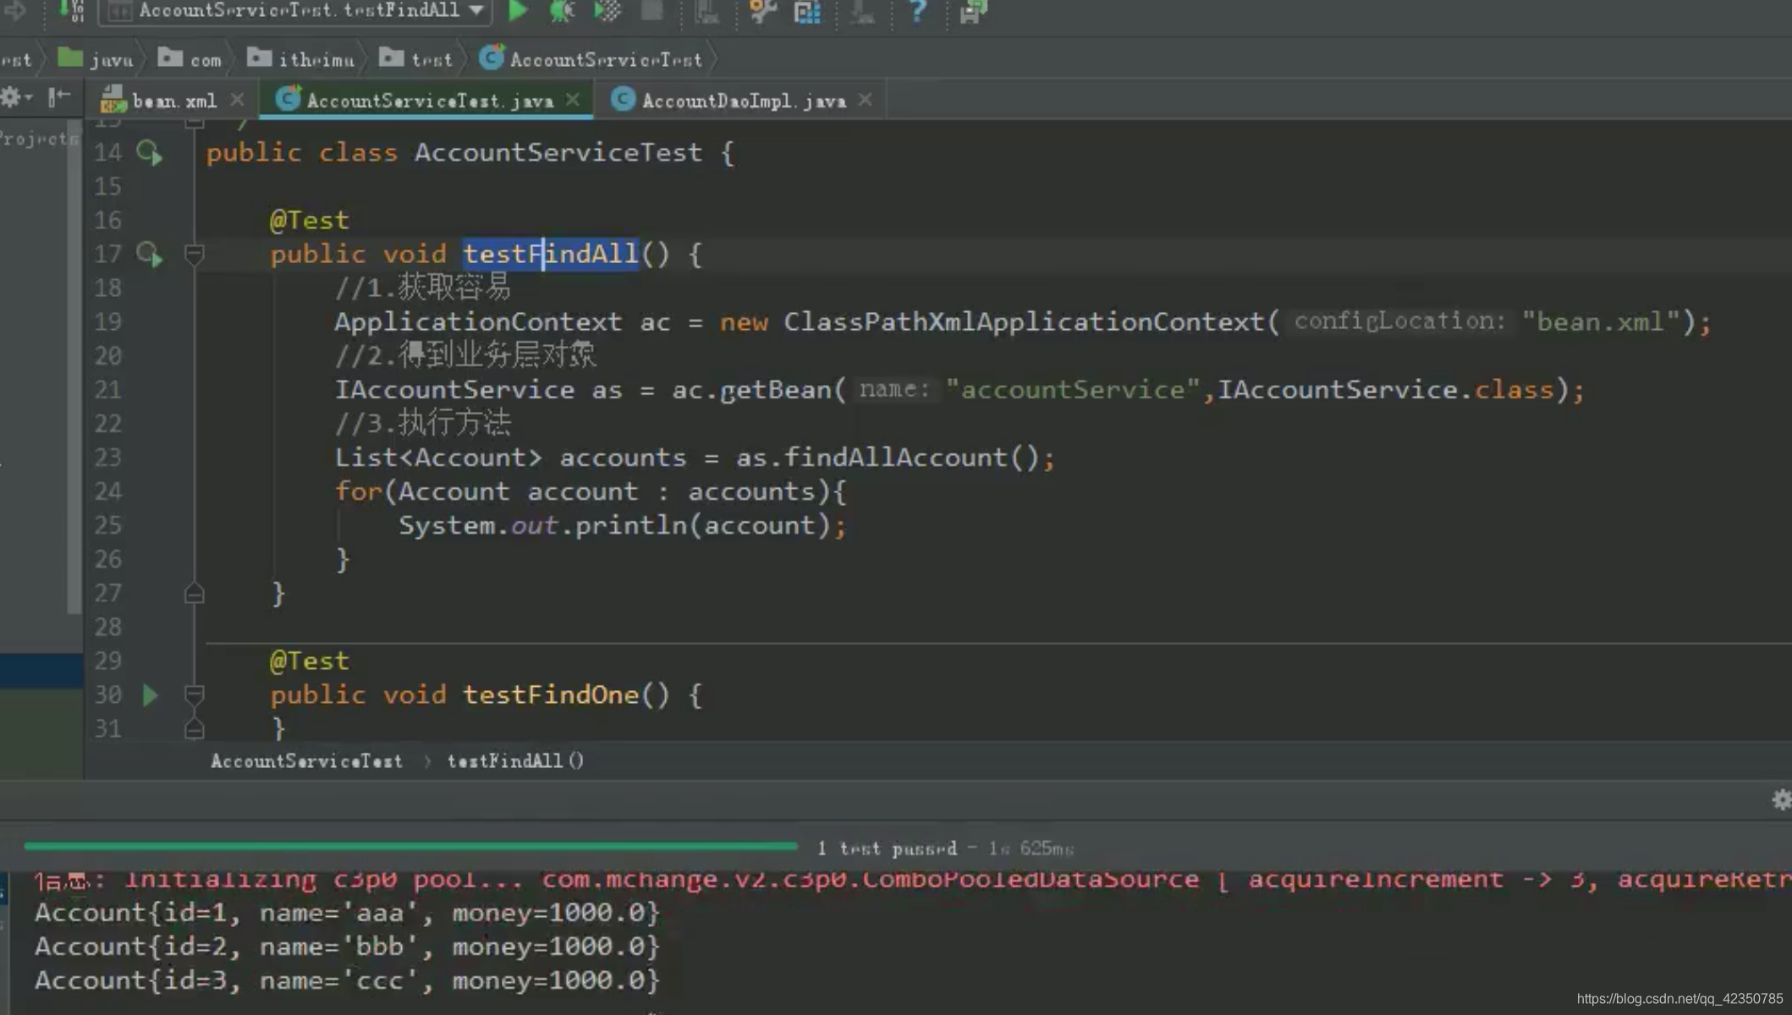Click console line Account{id=3, name='ccc'
The image size is (1792, 1015).
[x=347, y=980]
